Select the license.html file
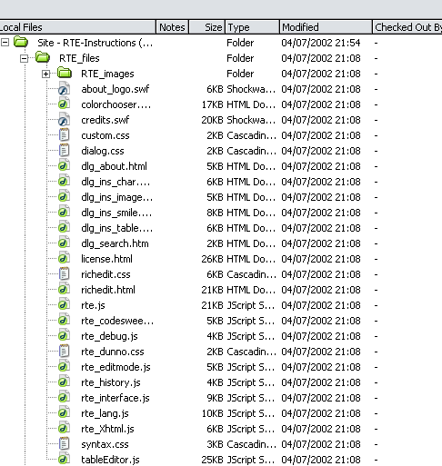Image resolution: width=442 pixels, height=466 pixels. click(106, 259)
